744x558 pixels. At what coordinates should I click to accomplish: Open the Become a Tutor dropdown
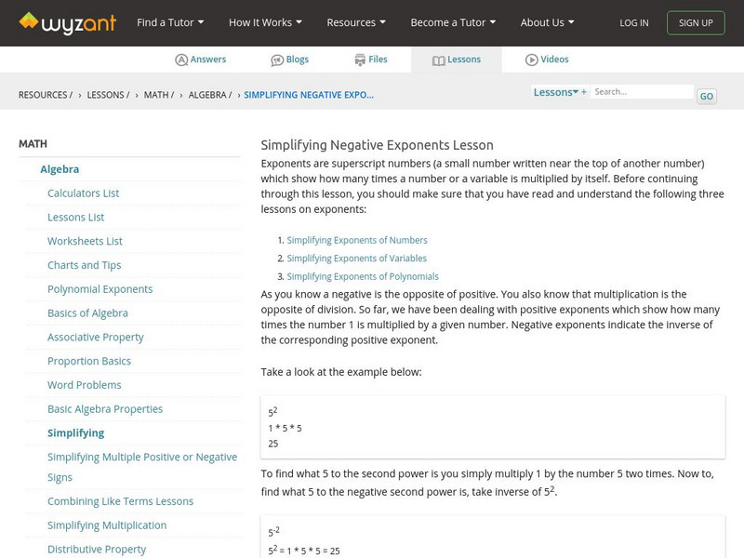click(453, 22)
